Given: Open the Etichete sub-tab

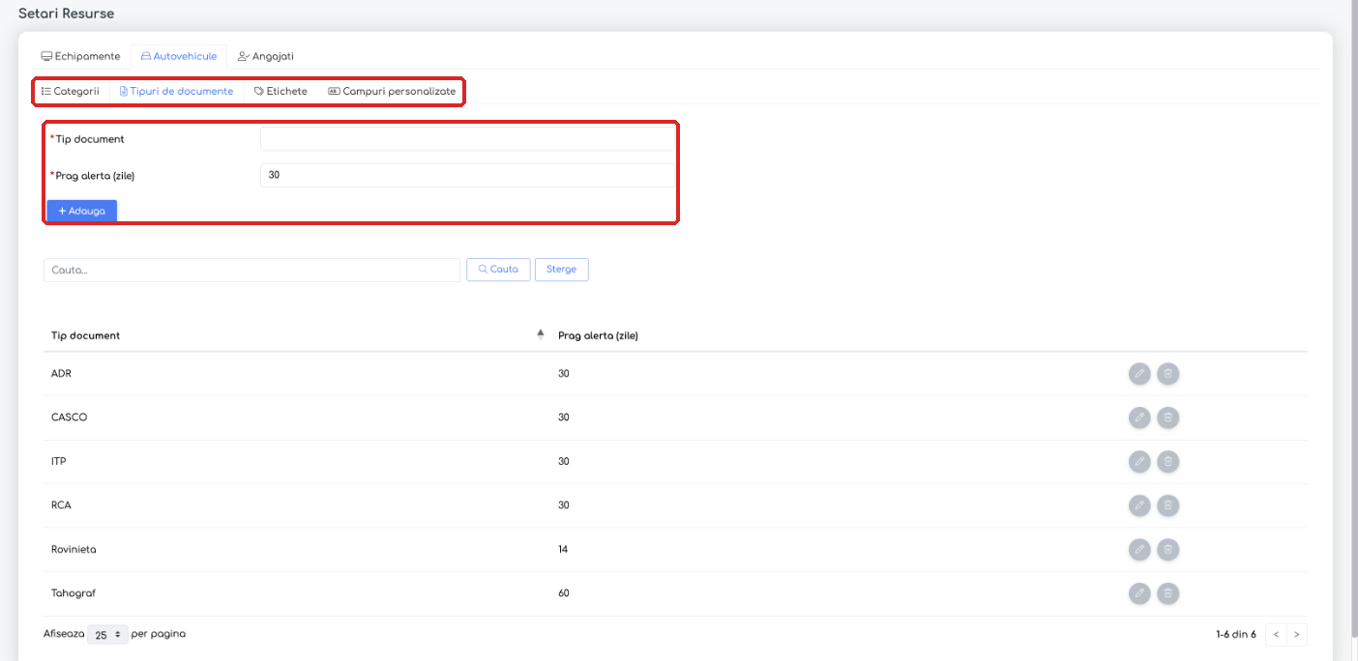Looking at the screenshot, I should pyautogui.click(x=280, y=92).
